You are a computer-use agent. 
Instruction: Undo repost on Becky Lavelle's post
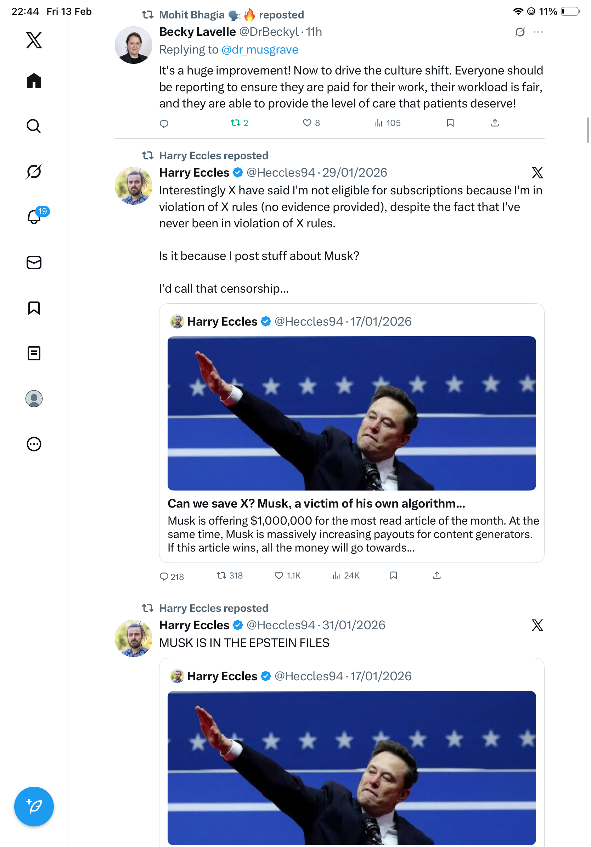tap(235, 123)
